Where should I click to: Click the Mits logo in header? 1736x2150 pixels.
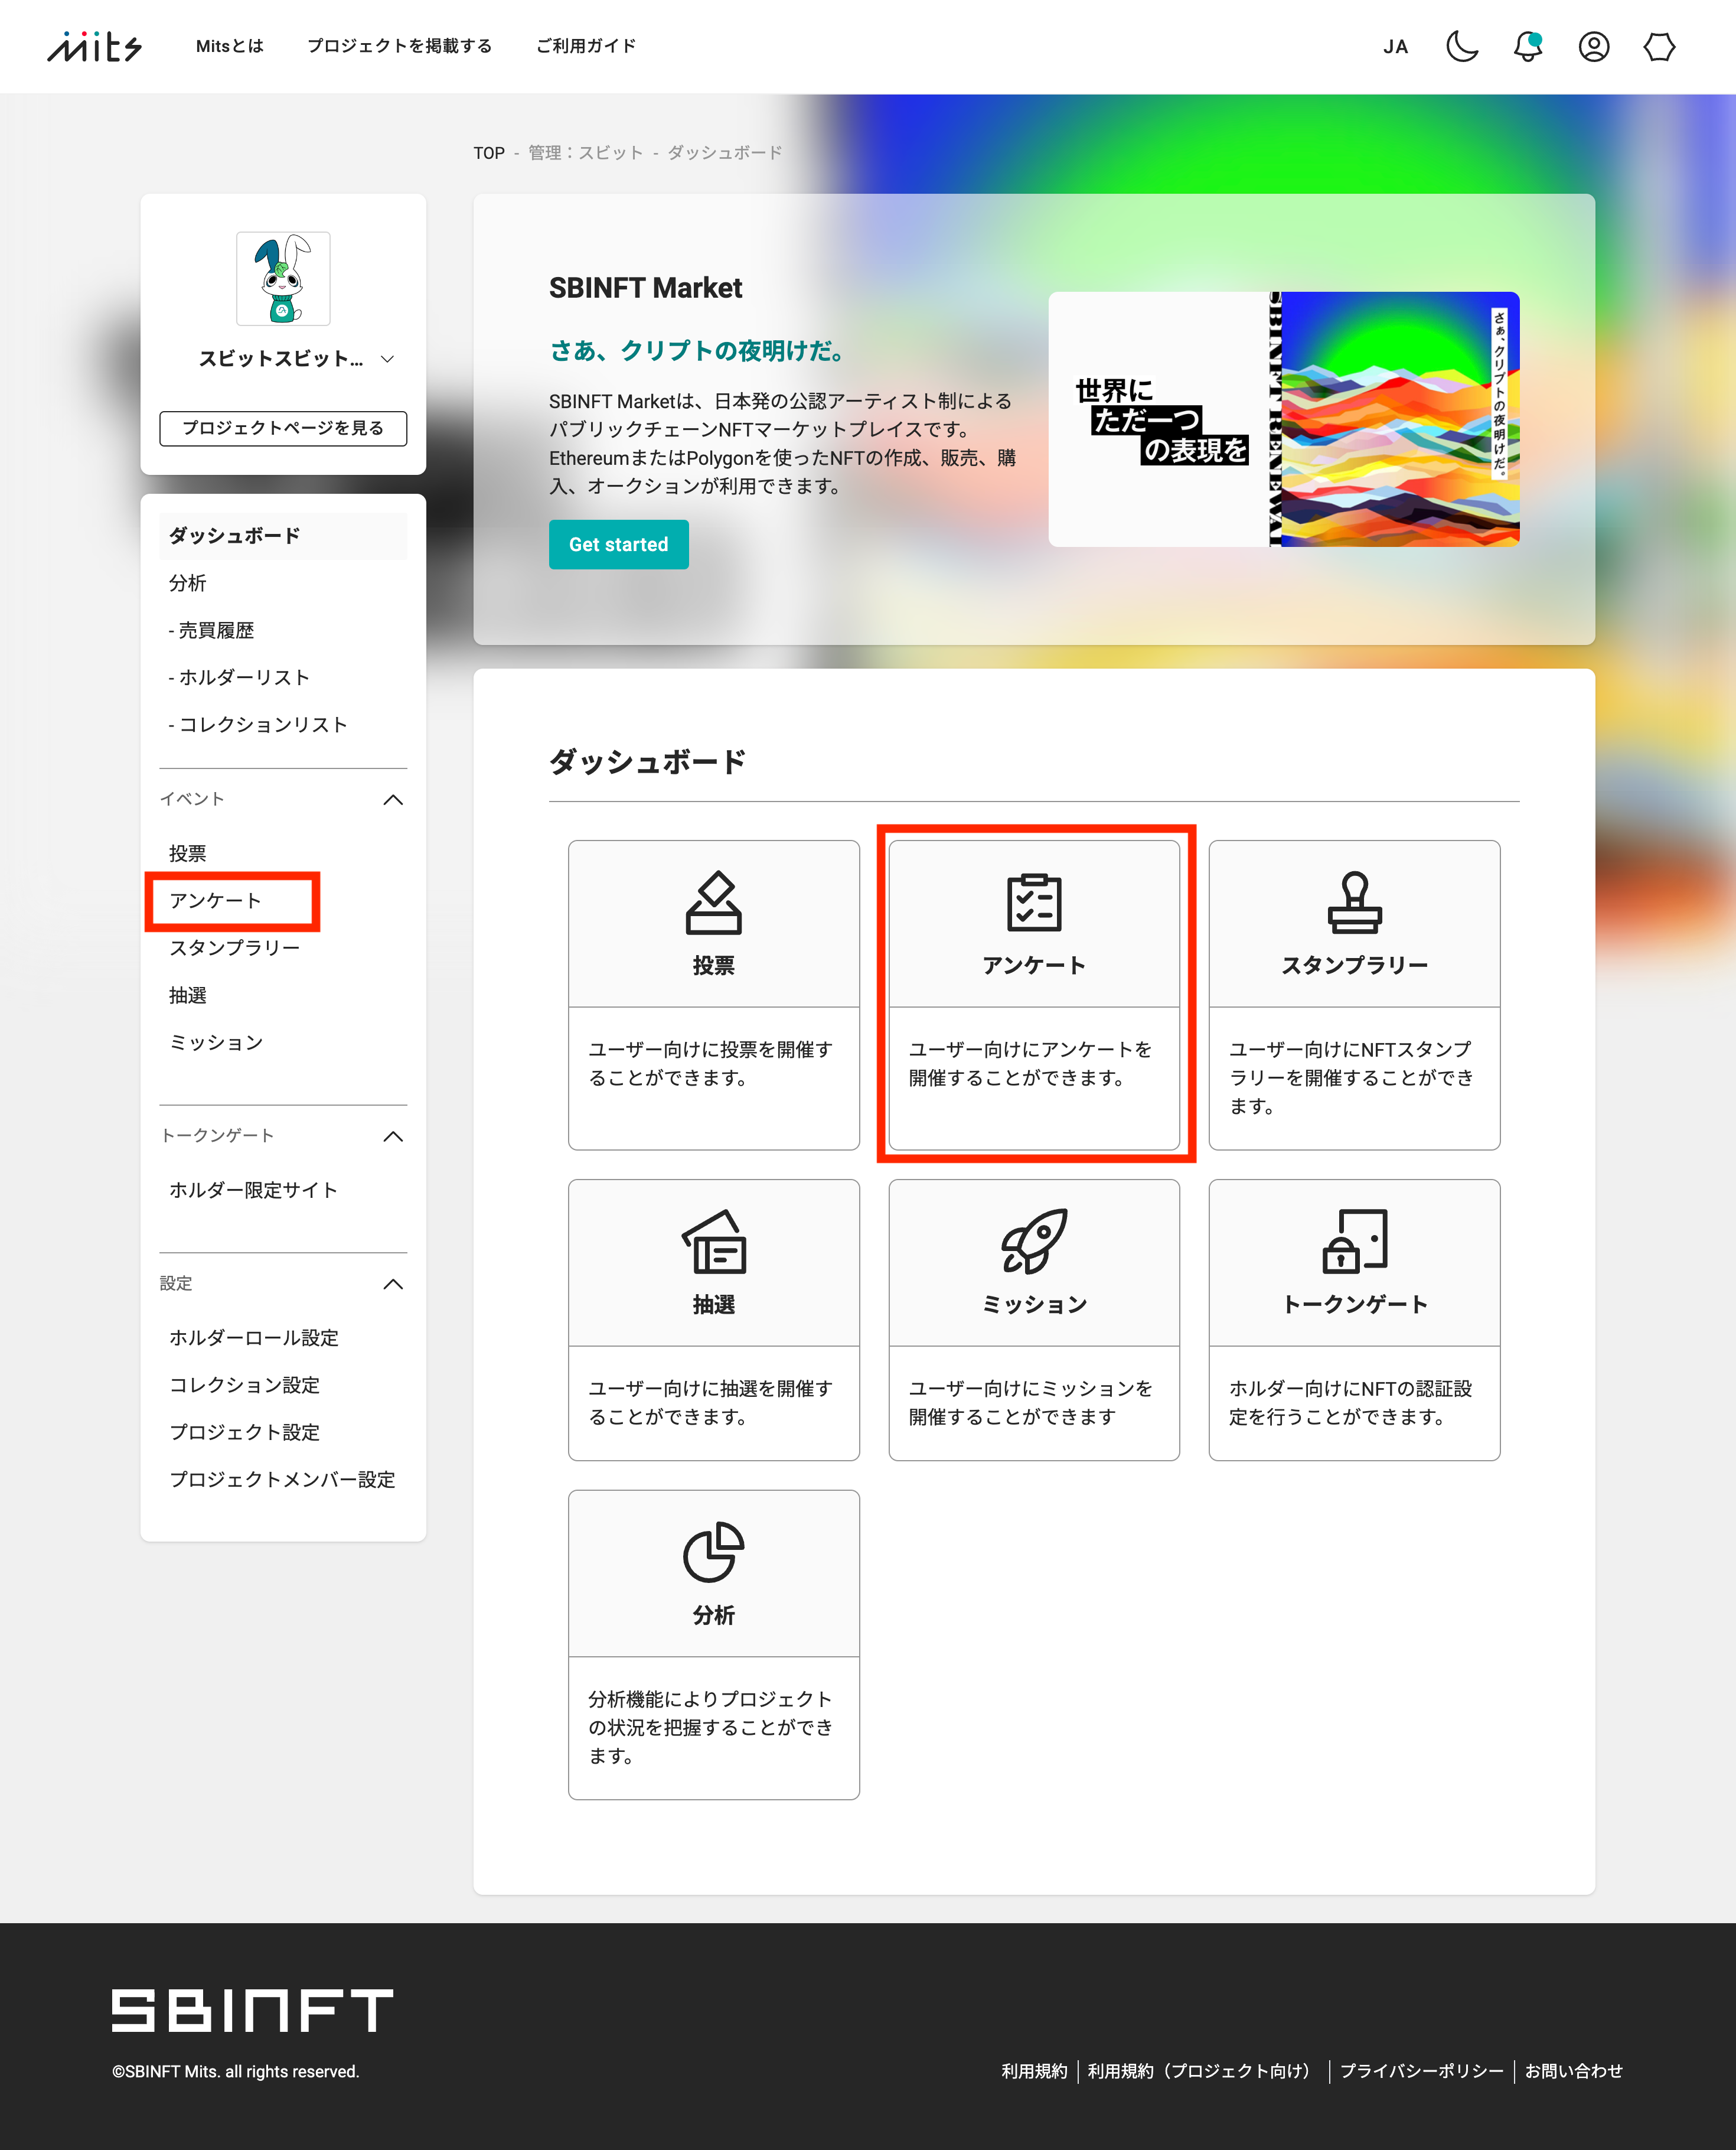point(95,46)
